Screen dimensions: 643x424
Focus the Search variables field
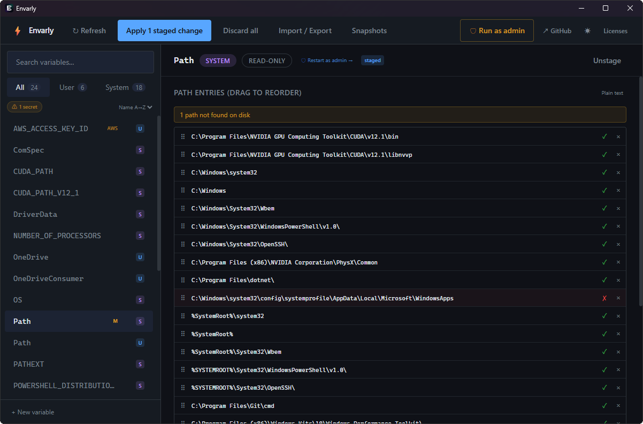point(80,62)
